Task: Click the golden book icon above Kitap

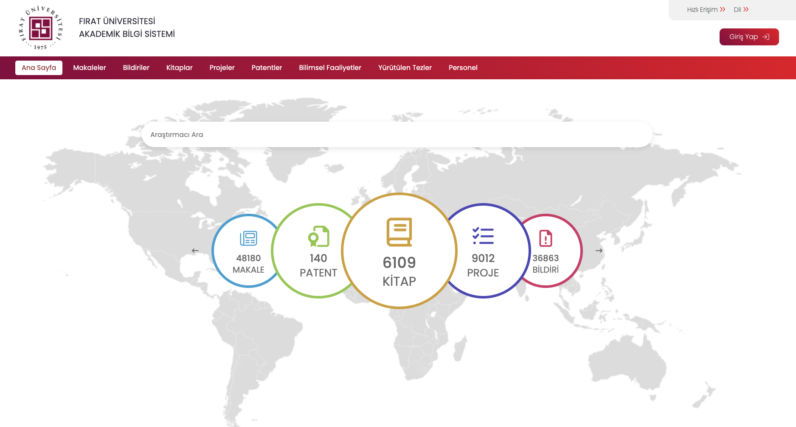Action: pos(399,232)
